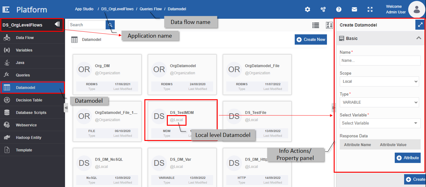Image resolution: width=426 pixels, height=187 pixels.
Task: Open the Hadoop Entity menu item
Action: pyautogui.click(x=32, y=137)
